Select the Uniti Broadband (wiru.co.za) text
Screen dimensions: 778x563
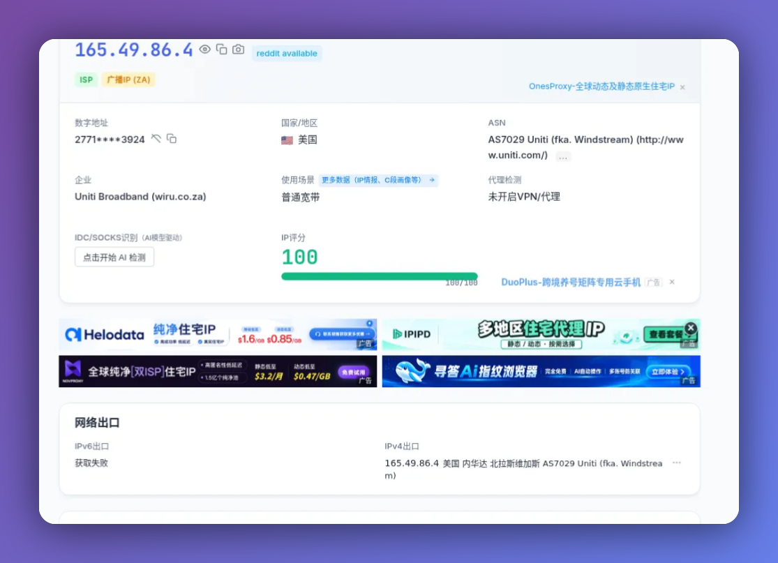(140, 197)
